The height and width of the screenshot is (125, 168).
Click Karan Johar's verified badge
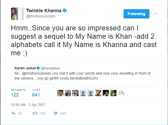click(x=38, y=68)
